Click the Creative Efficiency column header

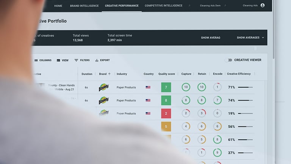[239, 74]
